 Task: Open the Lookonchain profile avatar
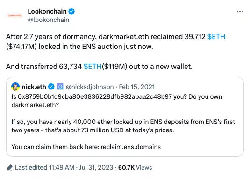coord(14,15)
